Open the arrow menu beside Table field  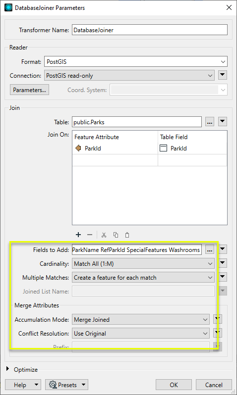tap(222, 122)
